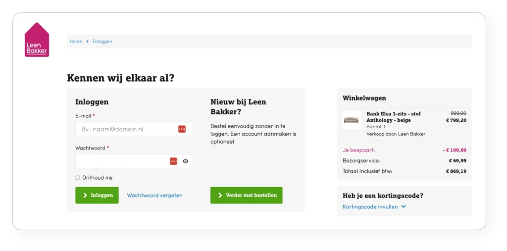Click the struck-through 999,00 price
This screenshot has height=251, width=507.
tap(458, 113)
